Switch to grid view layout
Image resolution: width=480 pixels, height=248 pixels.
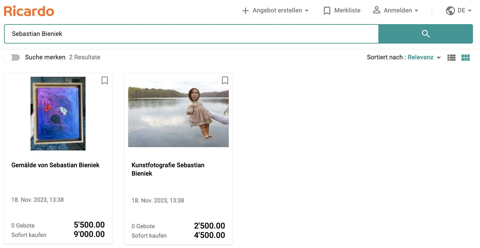click(466, 57)
